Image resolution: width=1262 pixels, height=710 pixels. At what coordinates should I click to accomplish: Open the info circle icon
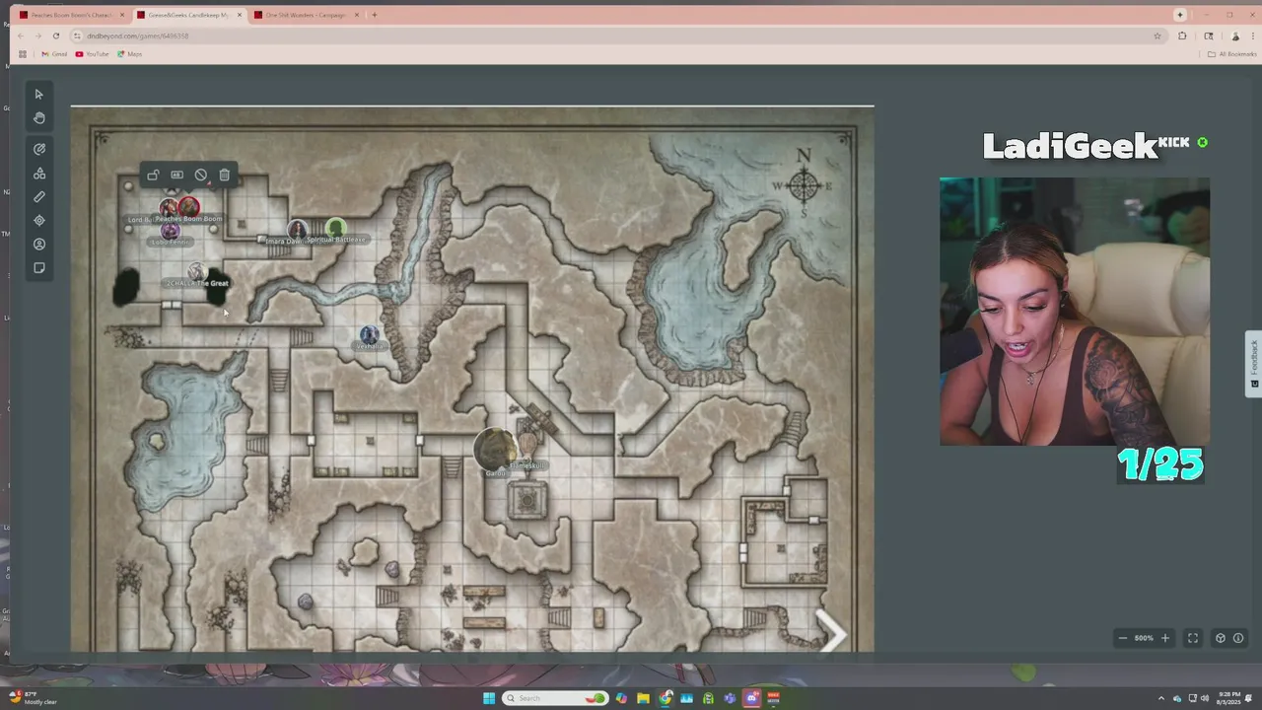pos(1238,638)
